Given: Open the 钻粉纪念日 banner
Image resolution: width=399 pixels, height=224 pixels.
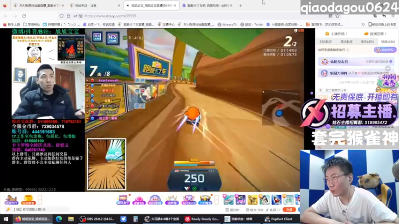Looking at the screenshot, I should 356,61.
